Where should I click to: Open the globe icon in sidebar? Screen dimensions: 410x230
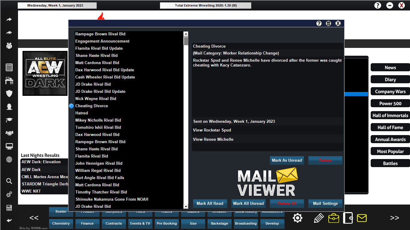[x=9, y=160]
